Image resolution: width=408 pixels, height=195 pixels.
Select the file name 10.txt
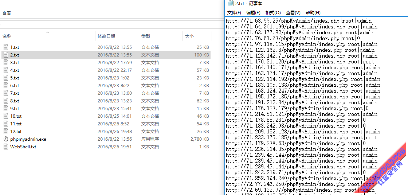pos(16,116)
